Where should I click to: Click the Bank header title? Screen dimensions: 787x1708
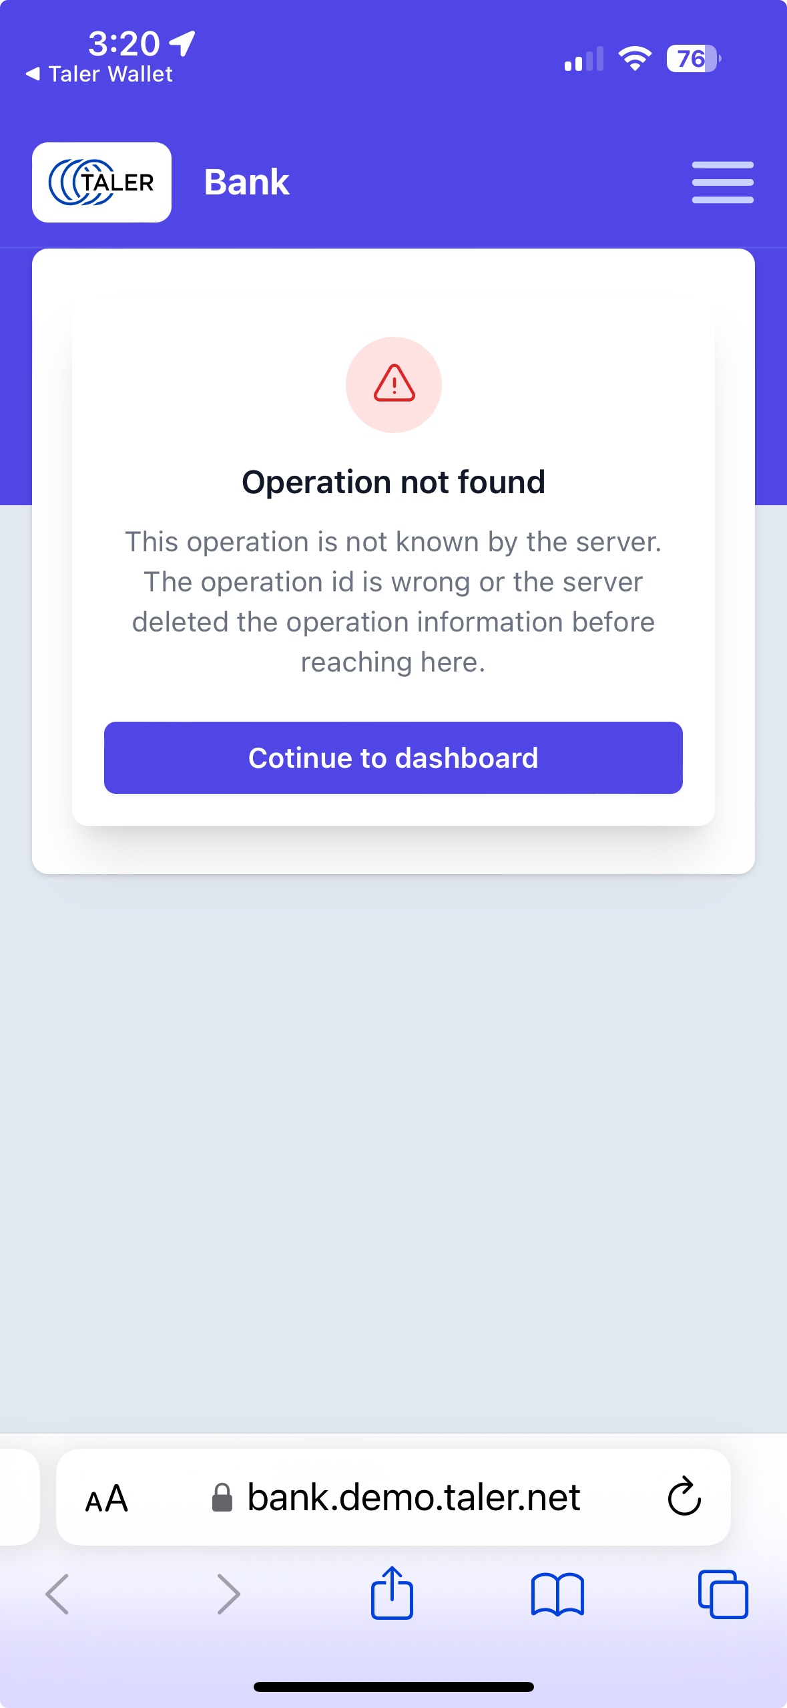(246, 182)
